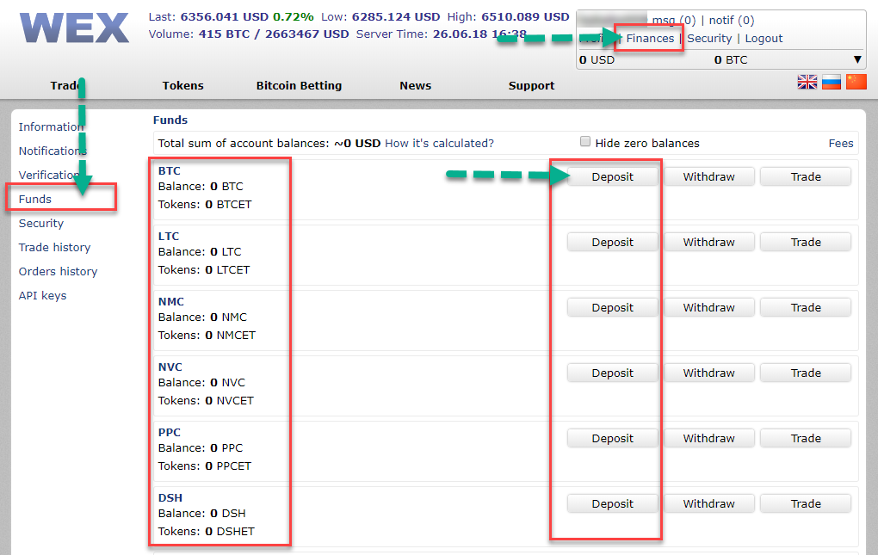The height and width of the screenshot is (555, 878).
Task: Expand the account balance dropdown arrow
Action: (x=857, y=59)
